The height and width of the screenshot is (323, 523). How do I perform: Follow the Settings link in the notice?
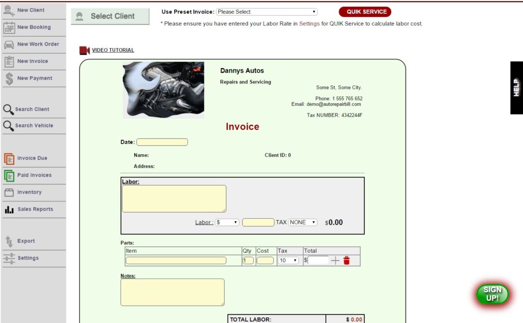pos(309,24)
